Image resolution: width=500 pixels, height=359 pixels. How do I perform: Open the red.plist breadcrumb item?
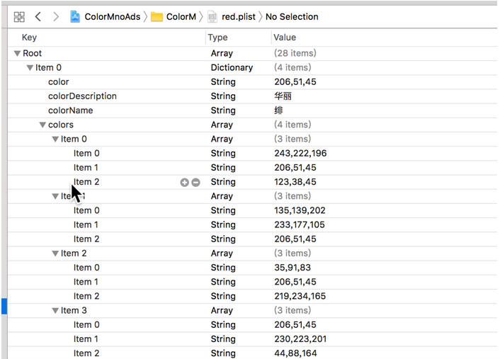tap(239, 16)
